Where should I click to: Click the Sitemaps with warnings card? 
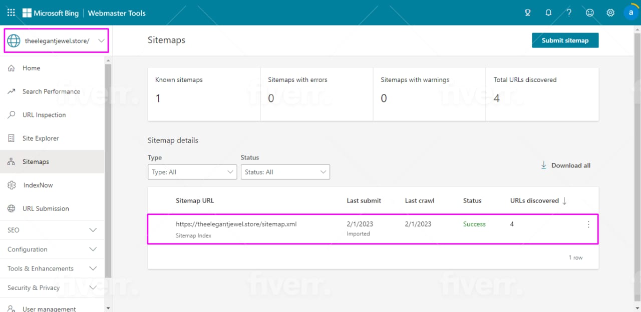click(429, 94)
